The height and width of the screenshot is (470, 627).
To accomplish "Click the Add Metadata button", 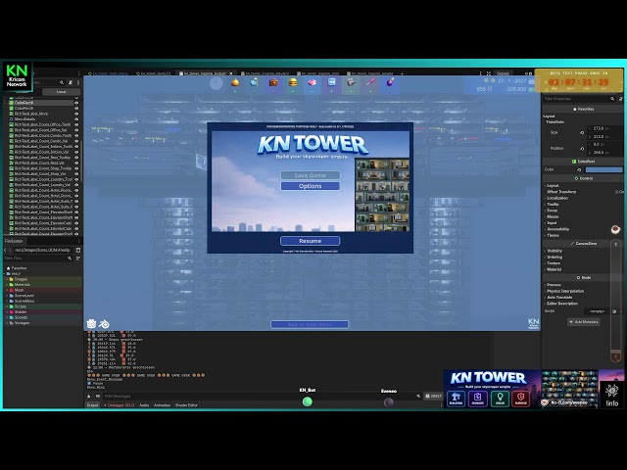I will pyautogui.click(x=584, y=322).
